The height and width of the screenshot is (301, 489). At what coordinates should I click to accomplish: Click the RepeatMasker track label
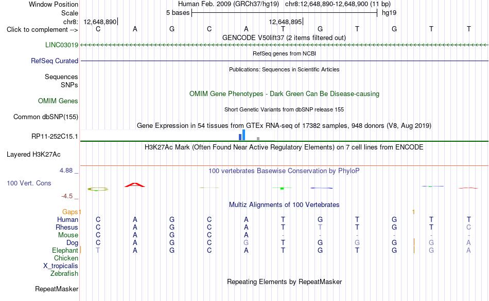pyautogui.click(x=57, y=289)
